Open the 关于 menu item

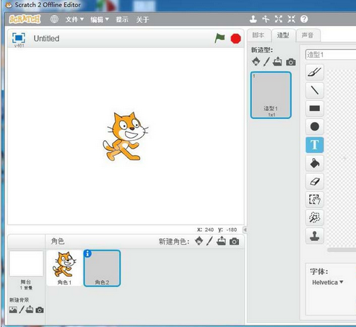(142, 19)
